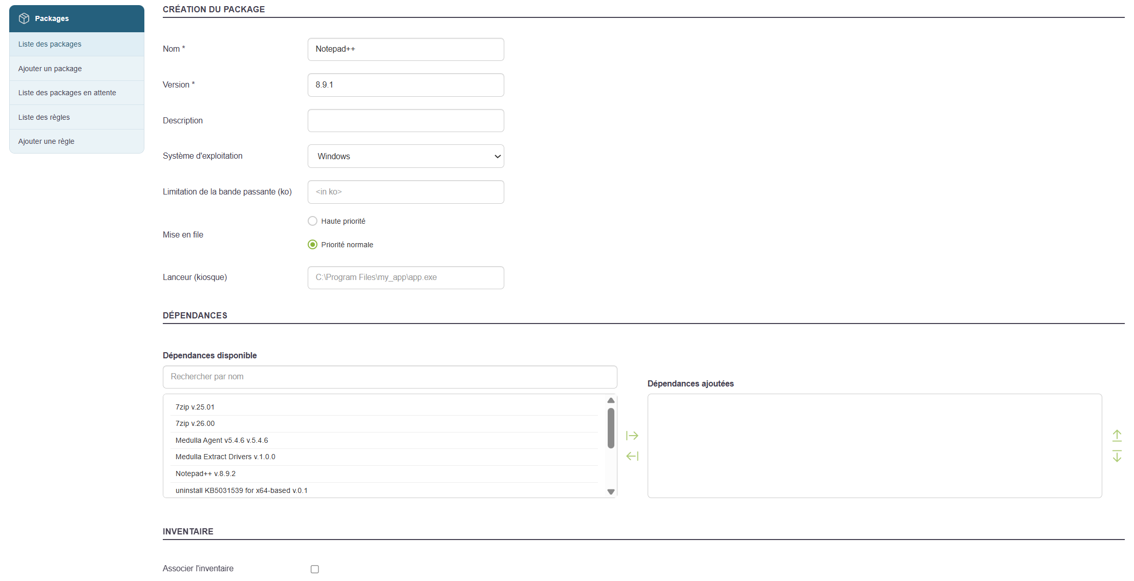
Task: Go to Liste des packages en attente
Action: (x=67, y=93)
